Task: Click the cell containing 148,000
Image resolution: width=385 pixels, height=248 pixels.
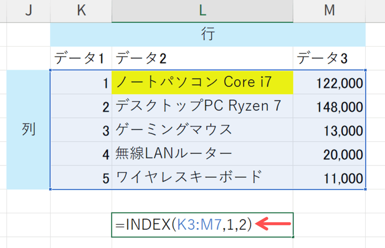Action: tap(329, 106)
